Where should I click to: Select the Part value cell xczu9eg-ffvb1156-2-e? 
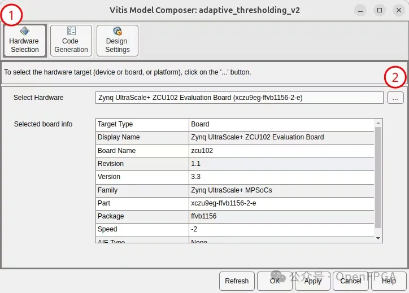(x=281, y=203)
